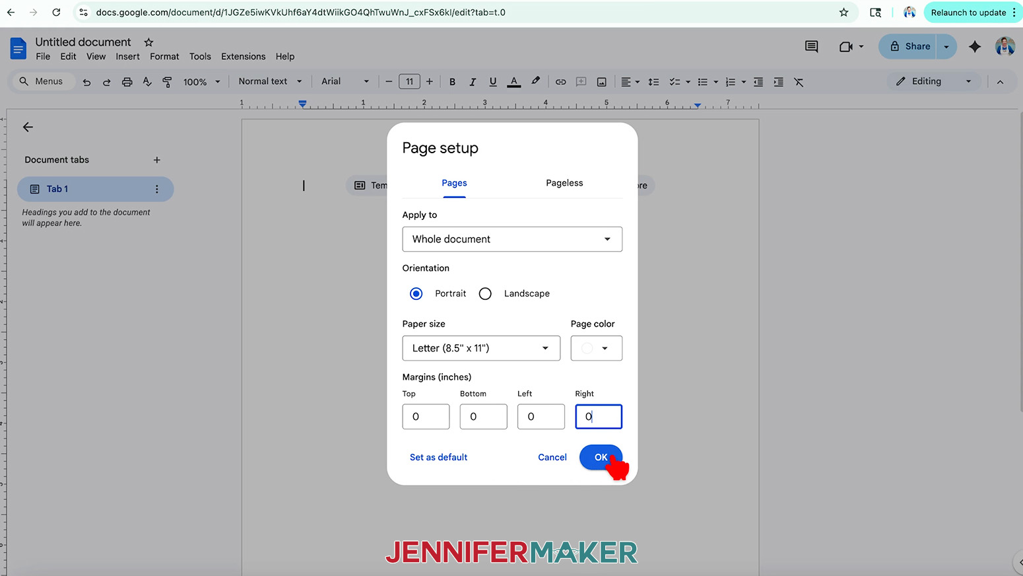Viewport: 1023px width, 576px height.
Task: Click the add comment toolbar icon
Action: pos(581,82)
